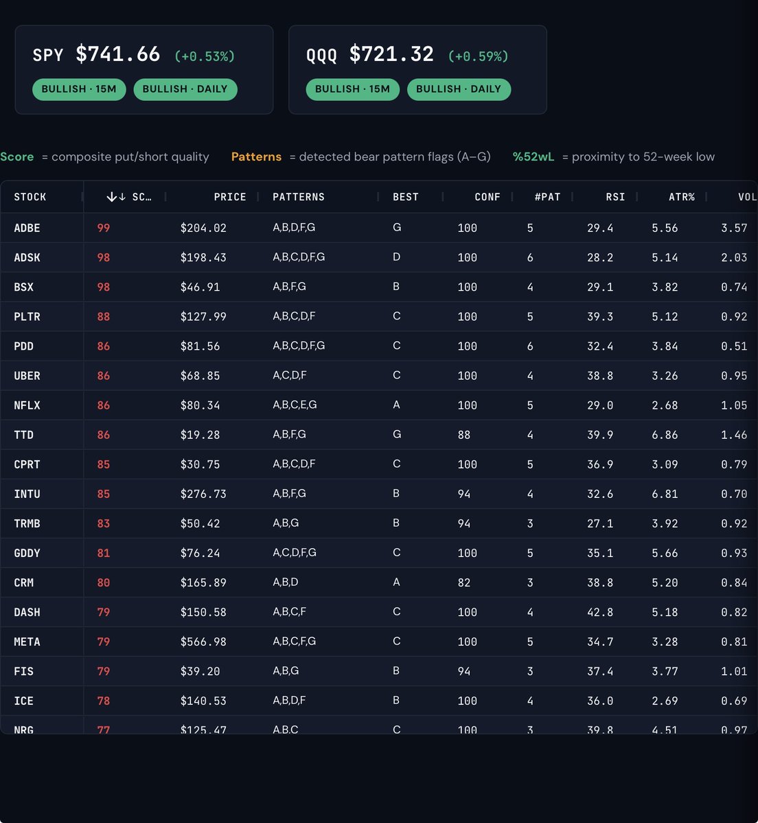
Task: Click CRM's score value 80
Action: click(104, 582)
